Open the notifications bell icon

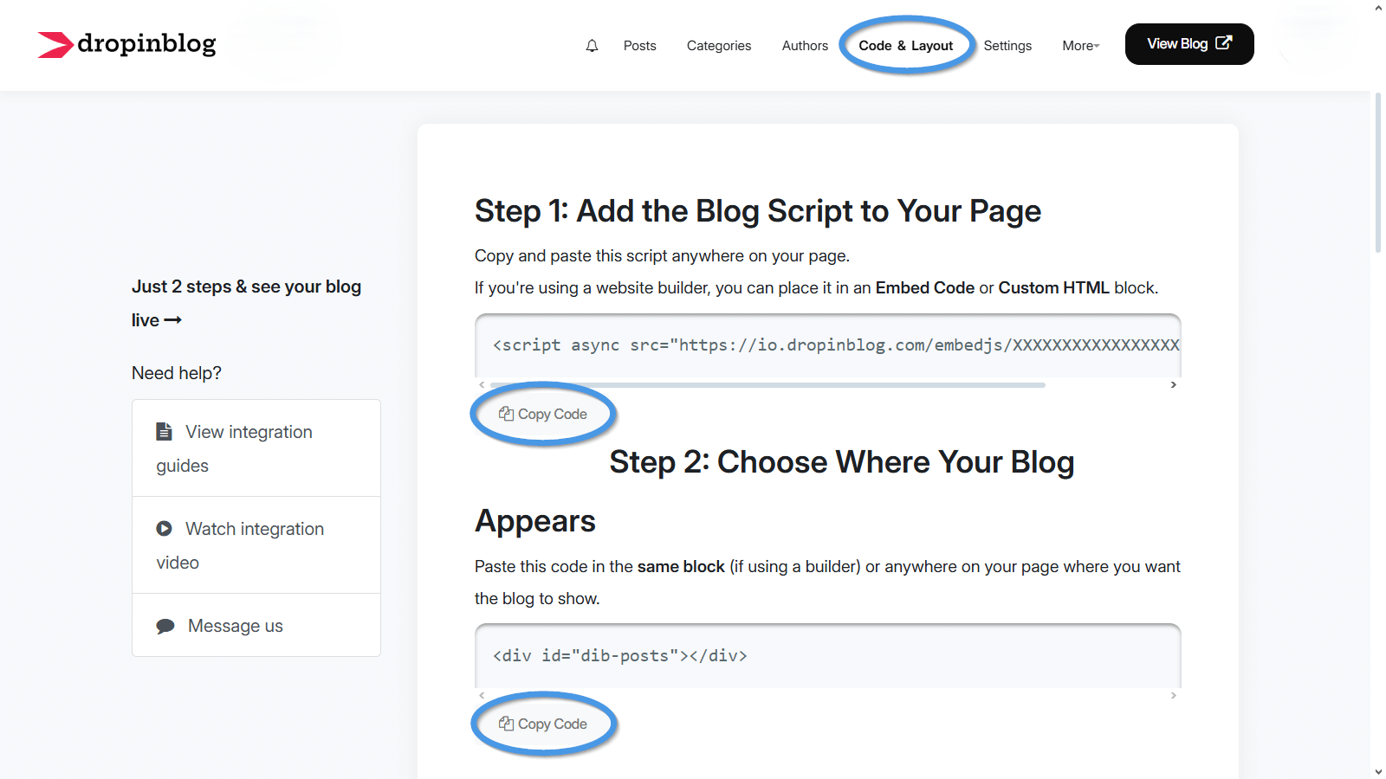[592, 46]
